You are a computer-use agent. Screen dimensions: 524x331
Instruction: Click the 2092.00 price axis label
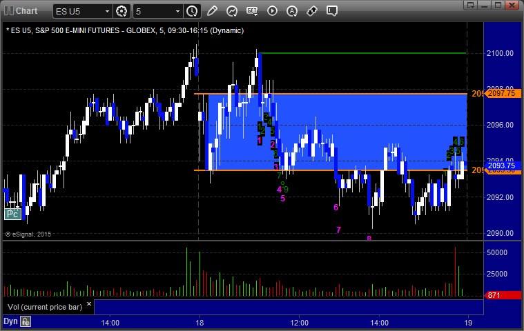(x=500, y=197)
